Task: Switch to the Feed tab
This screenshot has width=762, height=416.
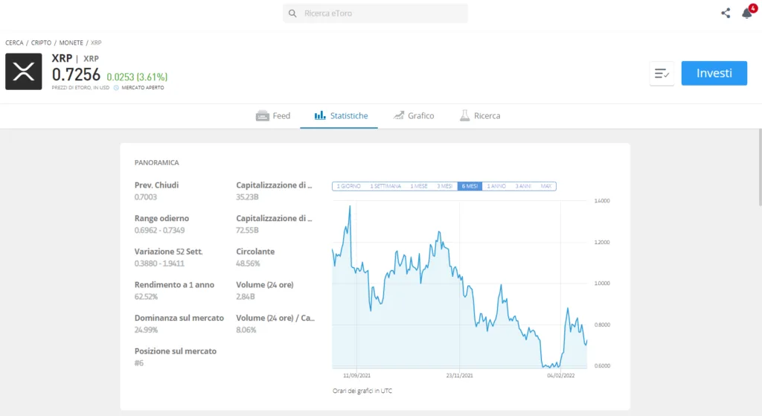Action: [x=273, y=115]
